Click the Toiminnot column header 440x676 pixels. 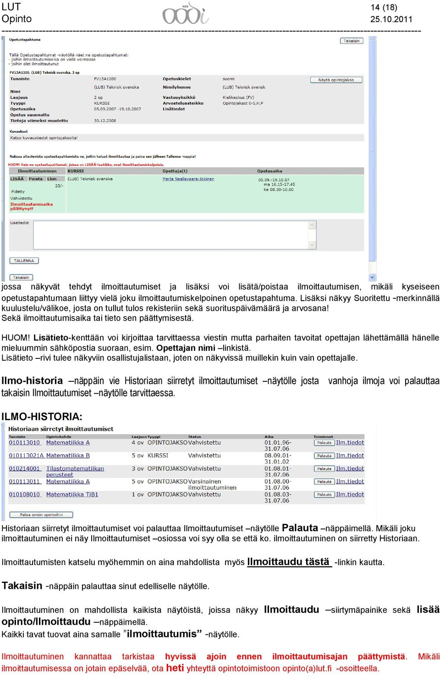click(323, 437)
